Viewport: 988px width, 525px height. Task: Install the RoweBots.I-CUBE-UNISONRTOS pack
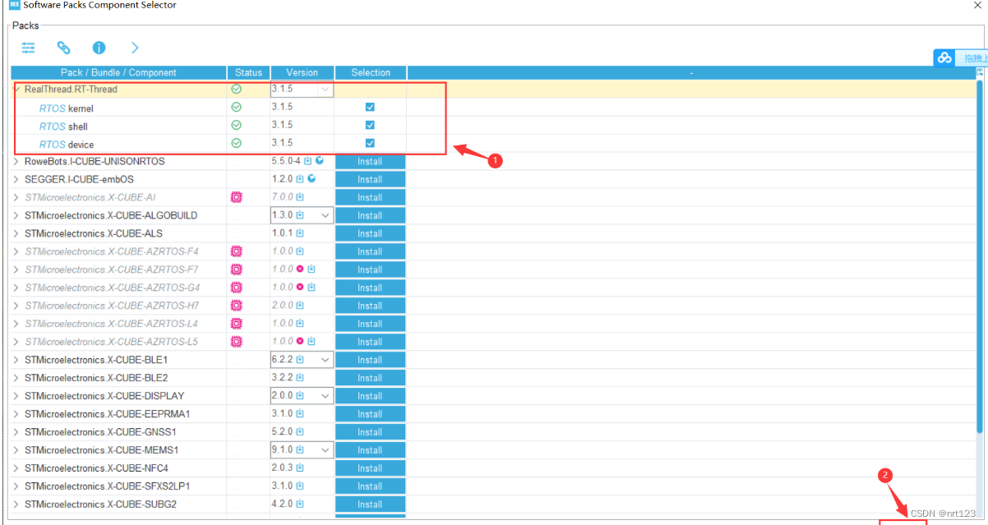coord(370,161)
